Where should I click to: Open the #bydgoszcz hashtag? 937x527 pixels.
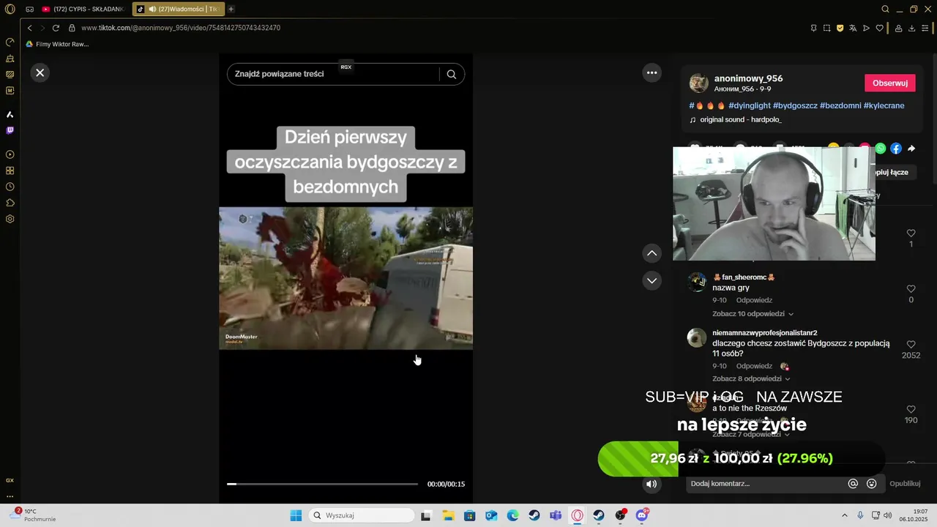pos(795,105)
